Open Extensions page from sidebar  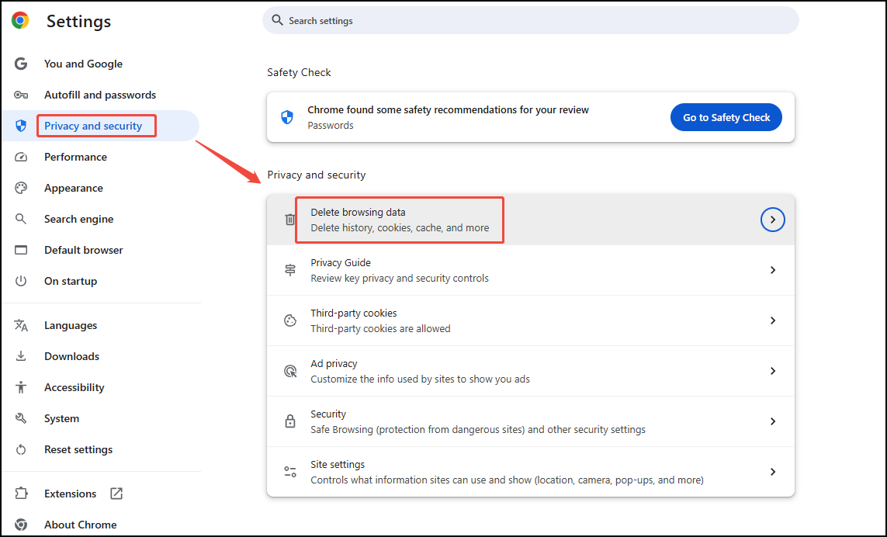[x=70, y=494]
